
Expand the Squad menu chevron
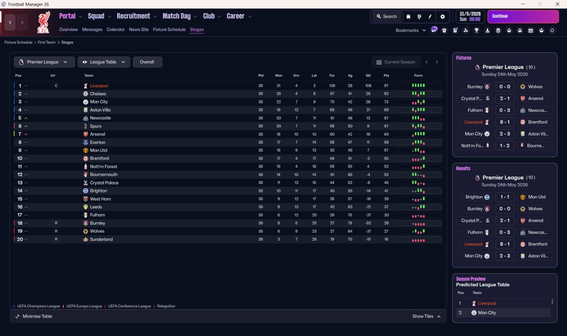tap(109, 17)
